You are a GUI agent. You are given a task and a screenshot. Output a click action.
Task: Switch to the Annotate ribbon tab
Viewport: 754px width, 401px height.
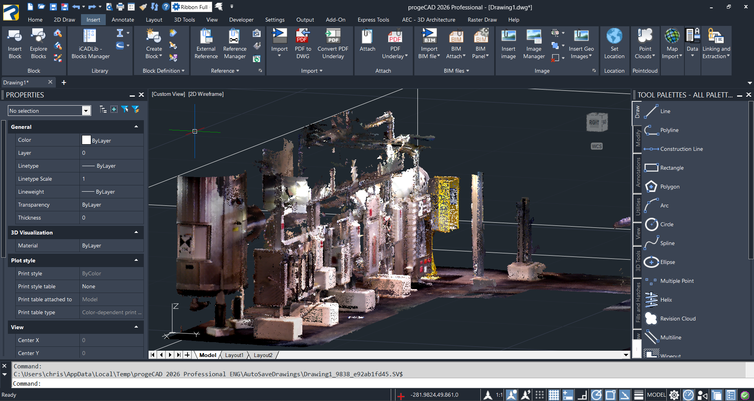[123, 20]
